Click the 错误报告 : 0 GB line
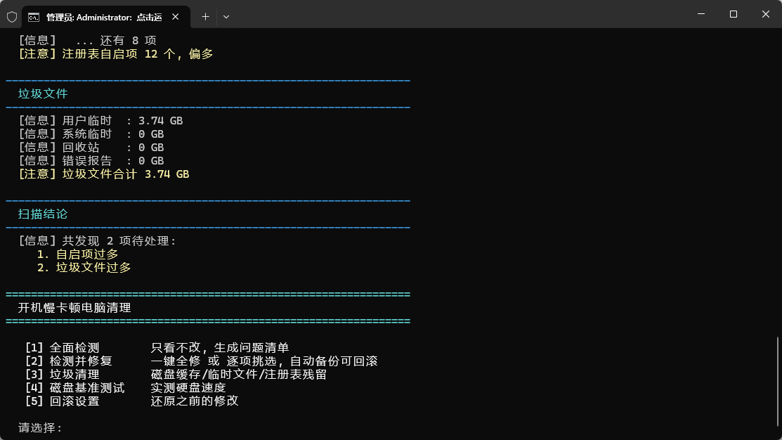The height and width of the screenshot is (440, 782). tap(91, 161)
